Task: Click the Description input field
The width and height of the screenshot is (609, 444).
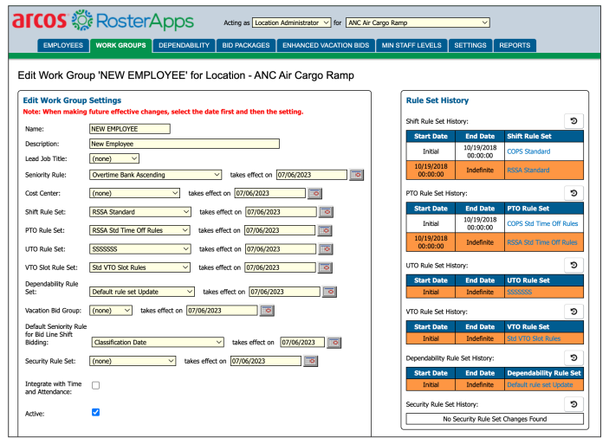Action: pyautogui.click(x=185, y=144)
